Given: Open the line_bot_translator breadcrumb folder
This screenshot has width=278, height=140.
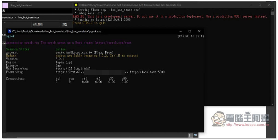Looking at the screenshot, I should pos(28,17).
